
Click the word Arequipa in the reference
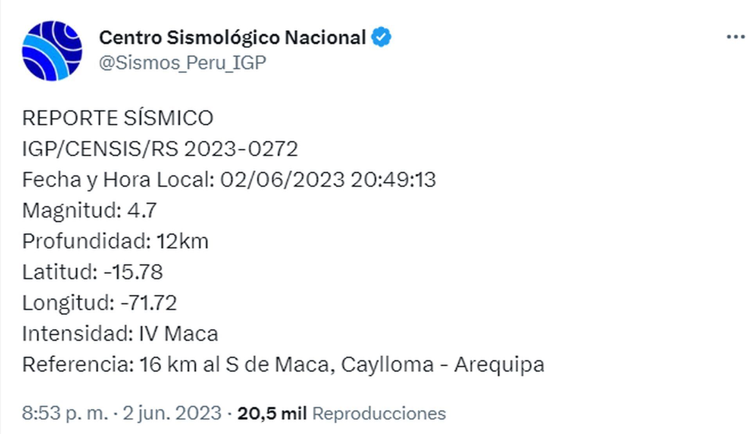[x=499, y=365]
